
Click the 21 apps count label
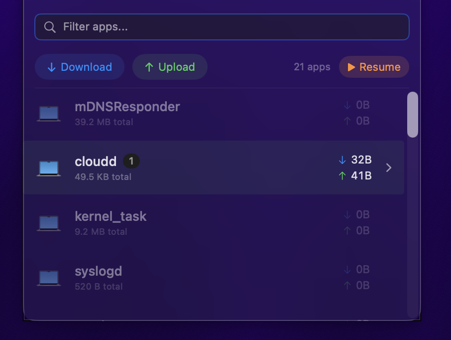[x=312, y=67]
